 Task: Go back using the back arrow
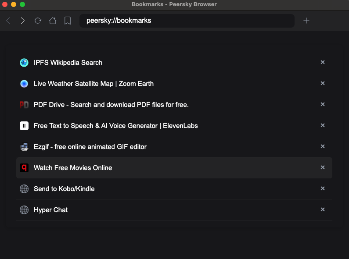tap(8, 21)
